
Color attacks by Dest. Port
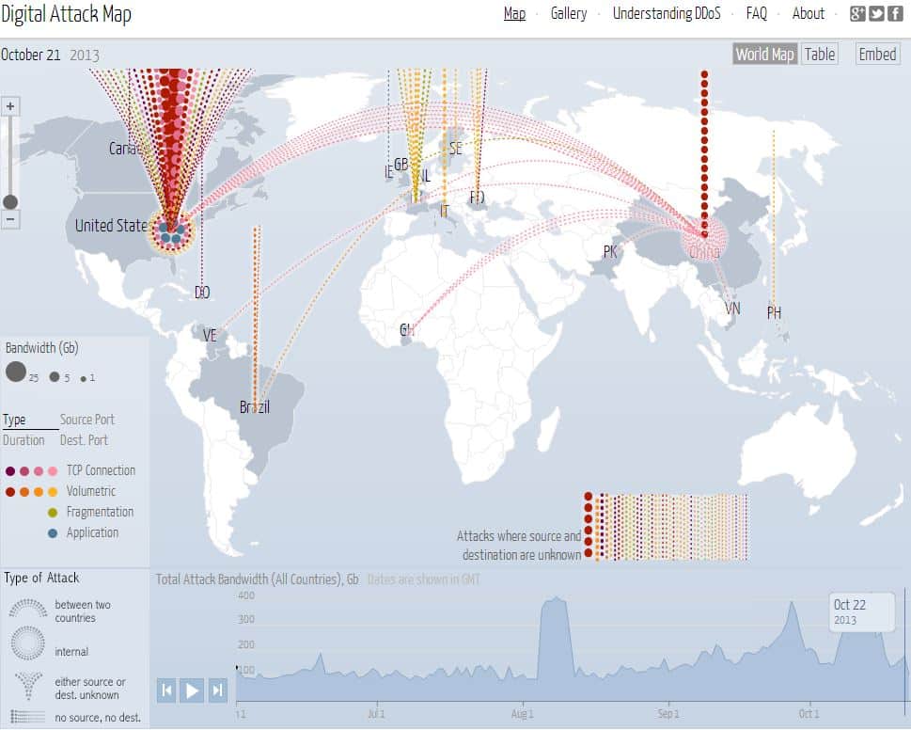click(85, 440)
